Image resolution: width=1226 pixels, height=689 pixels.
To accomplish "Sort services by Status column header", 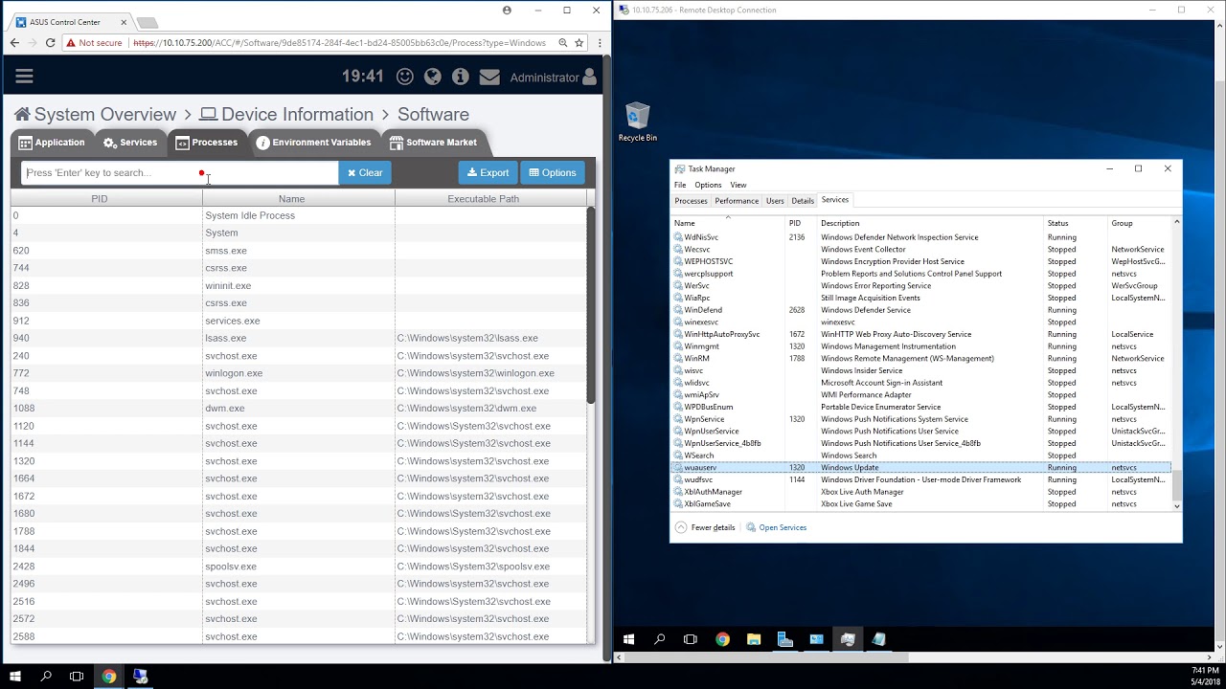I will 1074,223.
